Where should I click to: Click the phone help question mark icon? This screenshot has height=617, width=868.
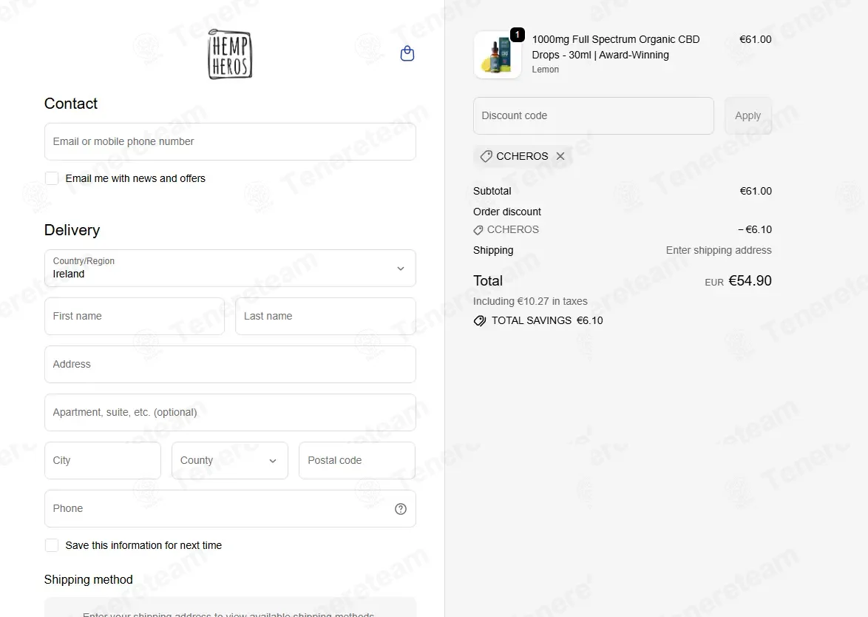coord(400,509)
